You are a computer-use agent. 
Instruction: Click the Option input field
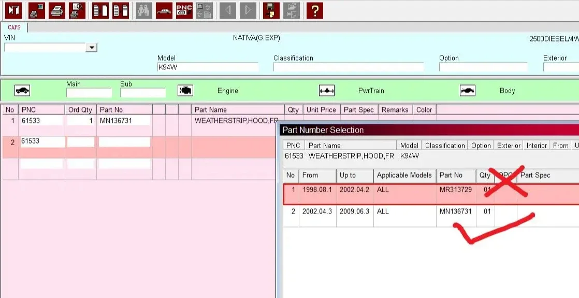click(483, 67)
